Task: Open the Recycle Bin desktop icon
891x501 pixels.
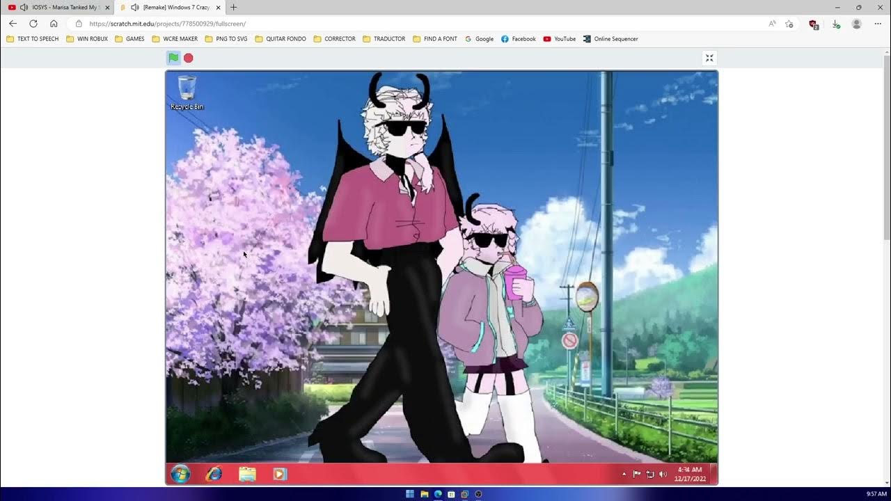Action: (187, 93)
